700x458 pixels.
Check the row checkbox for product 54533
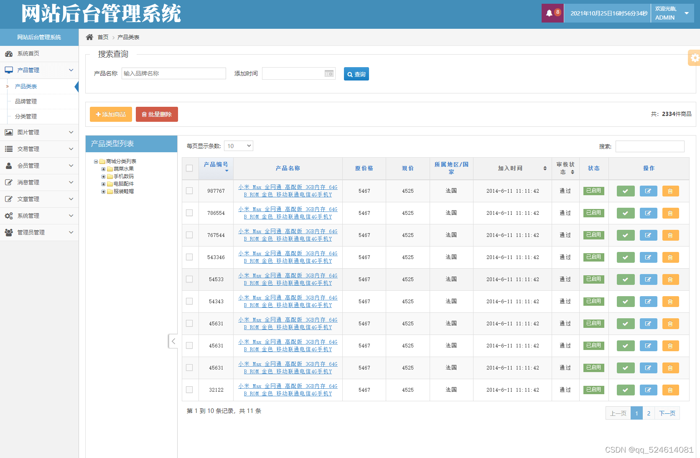coord(189,279)
